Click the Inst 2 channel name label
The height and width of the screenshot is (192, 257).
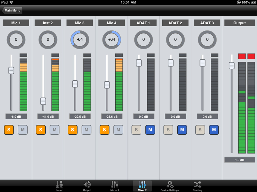pos(48,23)
